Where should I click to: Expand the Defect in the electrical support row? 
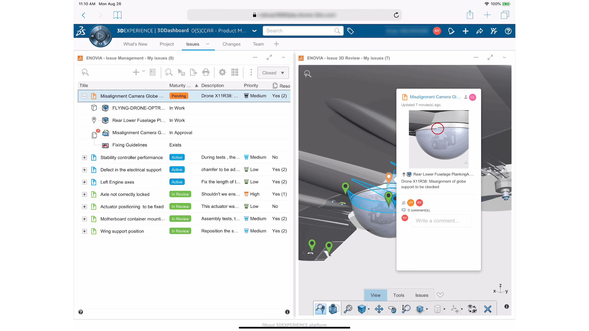[84, 170]
